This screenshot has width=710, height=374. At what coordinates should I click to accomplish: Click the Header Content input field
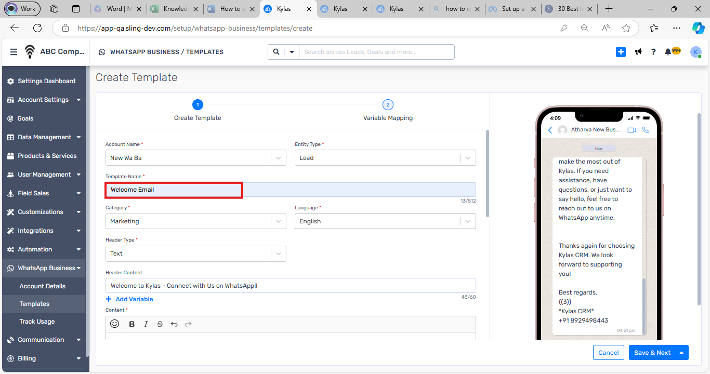(291, 286)
